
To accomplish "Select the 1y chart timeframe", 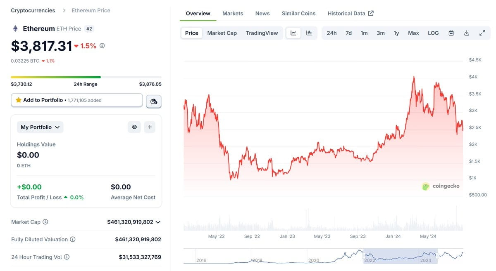I will point(396,33).
